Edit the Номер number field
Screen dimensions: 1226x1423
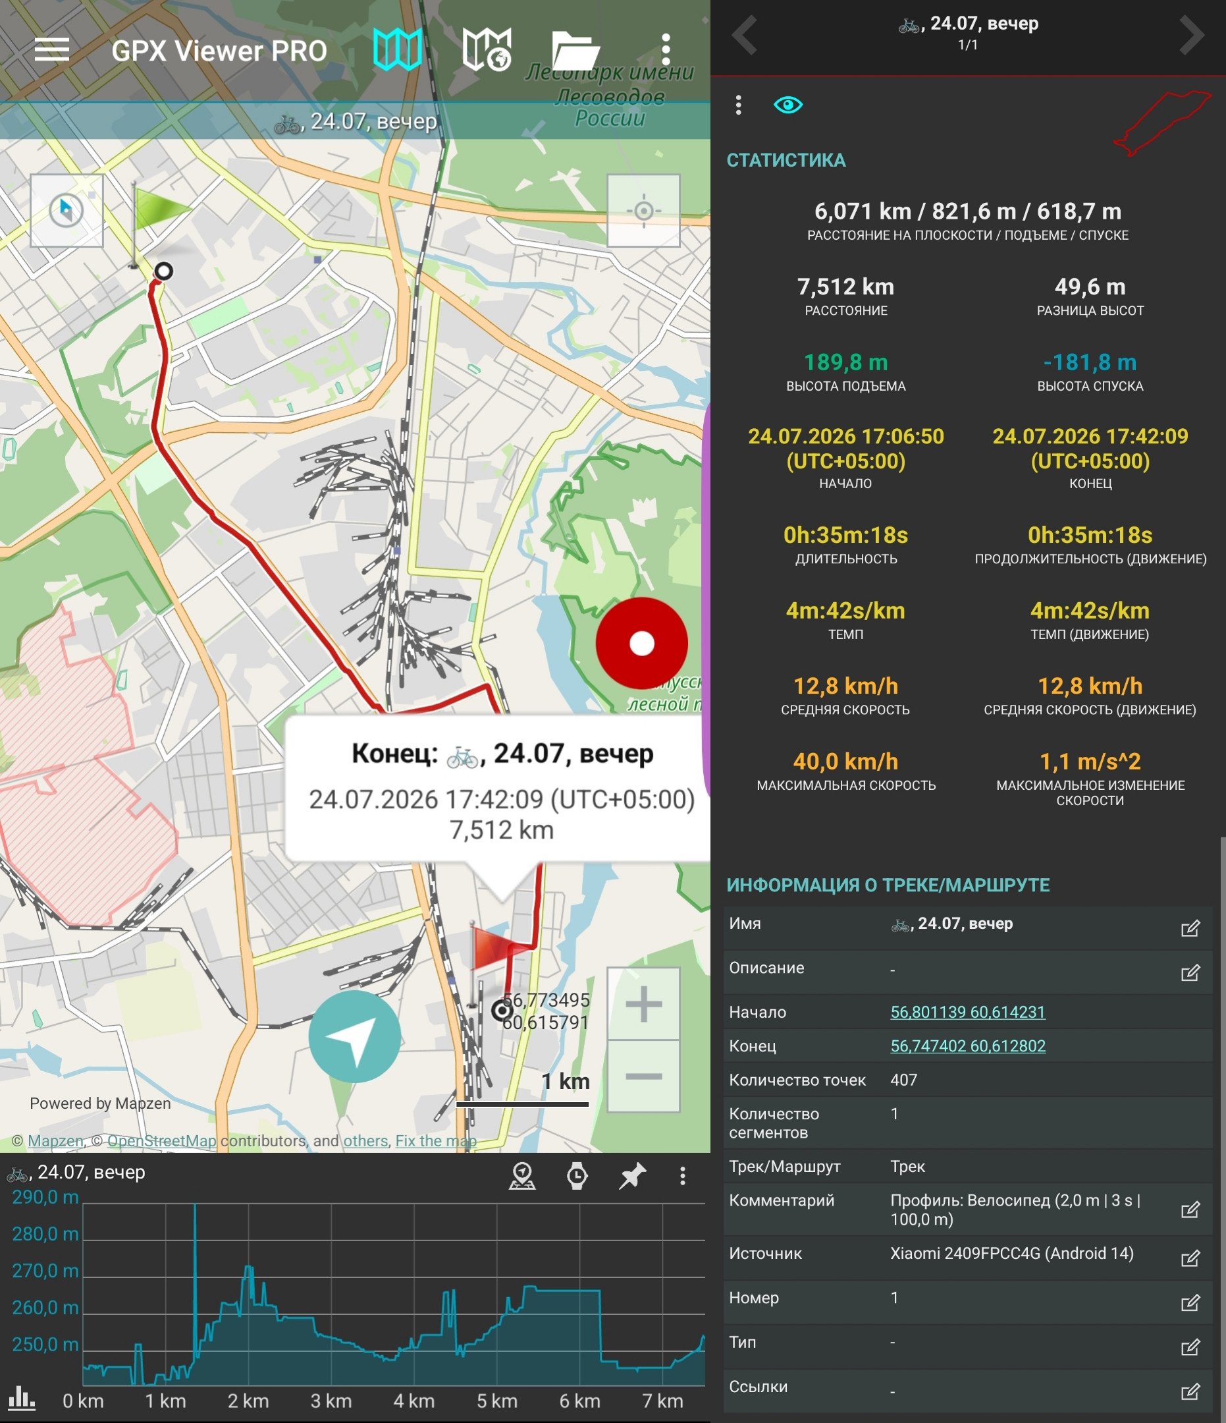1190,1303
